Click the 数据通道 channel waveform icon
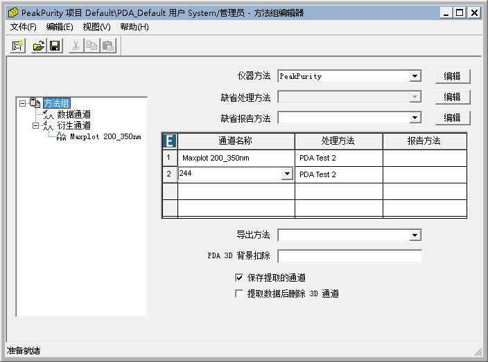Image resolution: width=488 pixels, height=362 pixels. pos(49,114)
